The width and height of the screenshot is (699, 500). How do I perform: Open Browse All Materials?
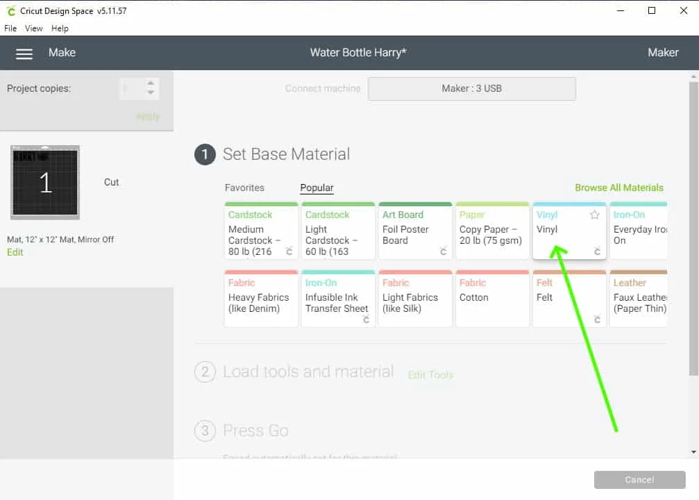618,187
